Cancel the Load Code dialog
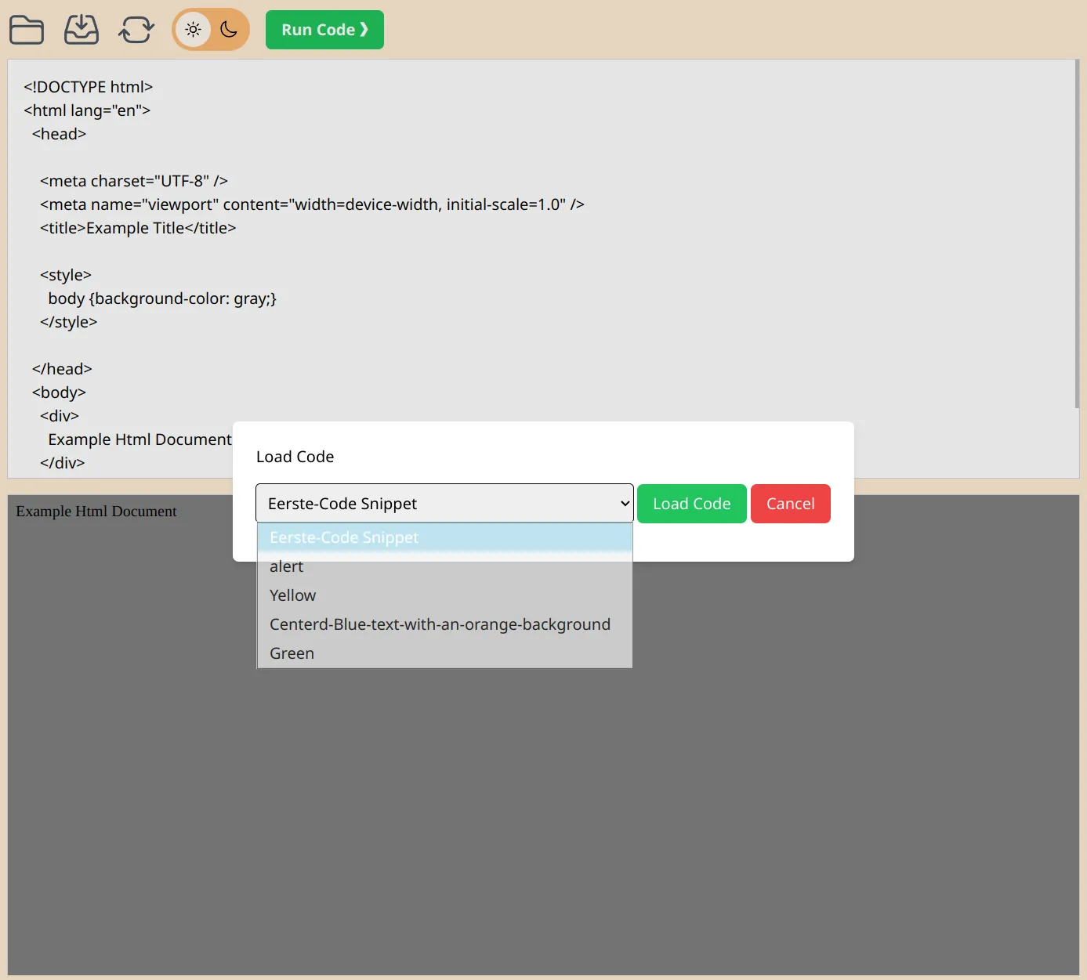Viewport: 1087px width, 980px height. pos(791,504)
